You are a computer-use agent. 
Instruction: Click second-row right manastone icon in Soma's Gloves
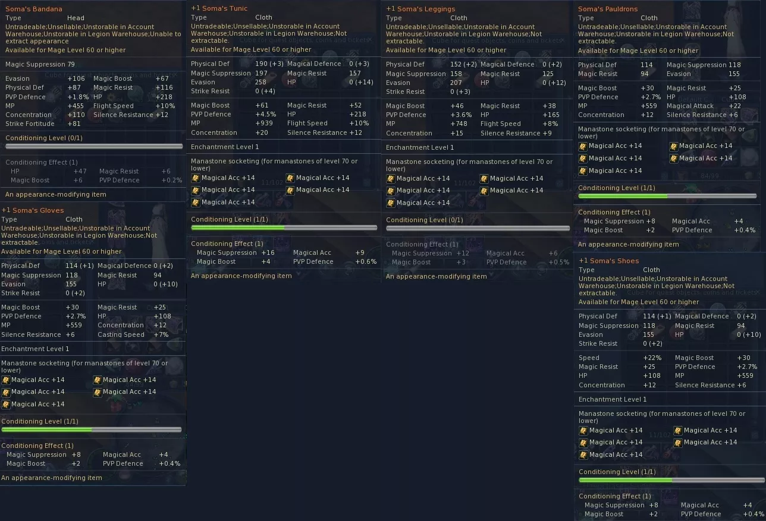[98, 392]
